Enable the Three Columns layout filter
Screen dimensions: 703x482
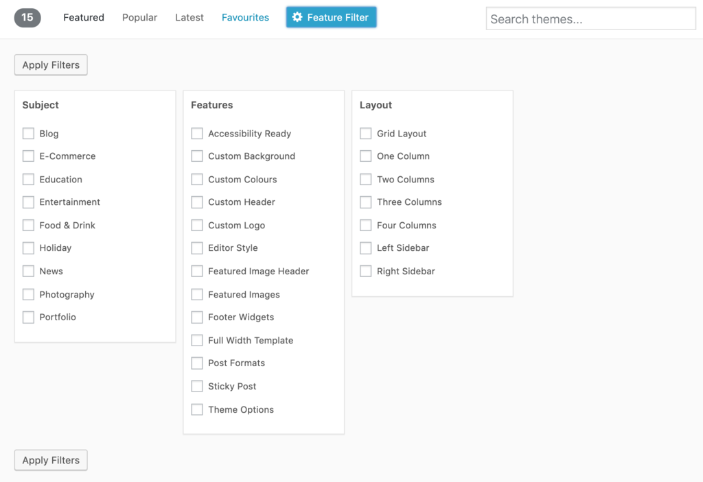click(x=365, y=202)
